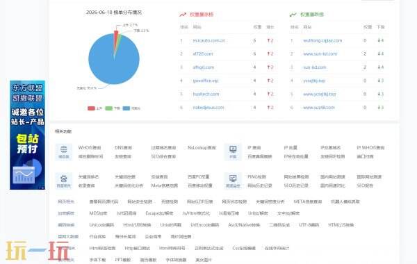417x264 pixels.
Task: Open the IP WHOIS查询 tool
Action: pos(370,147)
